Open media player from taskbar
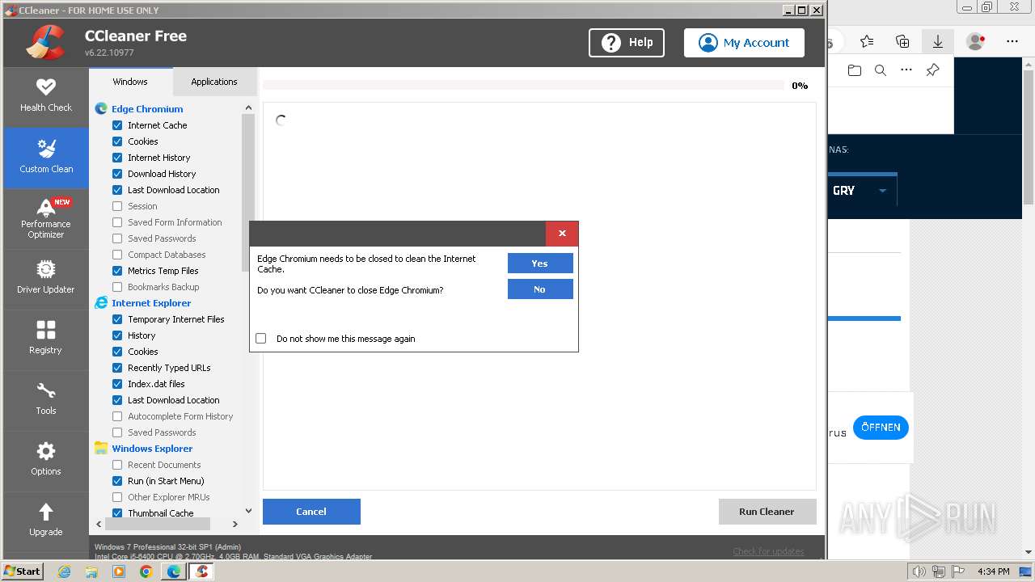The image size is (1035, 582). pos(119,571)
